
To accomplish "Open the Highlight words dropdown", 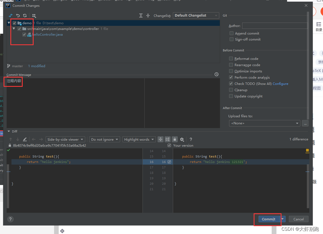I will click(x=139, y=139).
